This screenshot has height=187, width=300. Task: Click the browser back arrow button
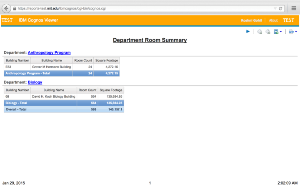tap(6, 8)
